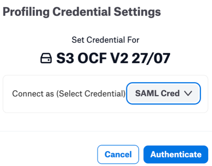The height and width of the screenshot is (166, 212).
Task: Click the Cancel button
Action: pyautogui.click(x=118, y=154)
